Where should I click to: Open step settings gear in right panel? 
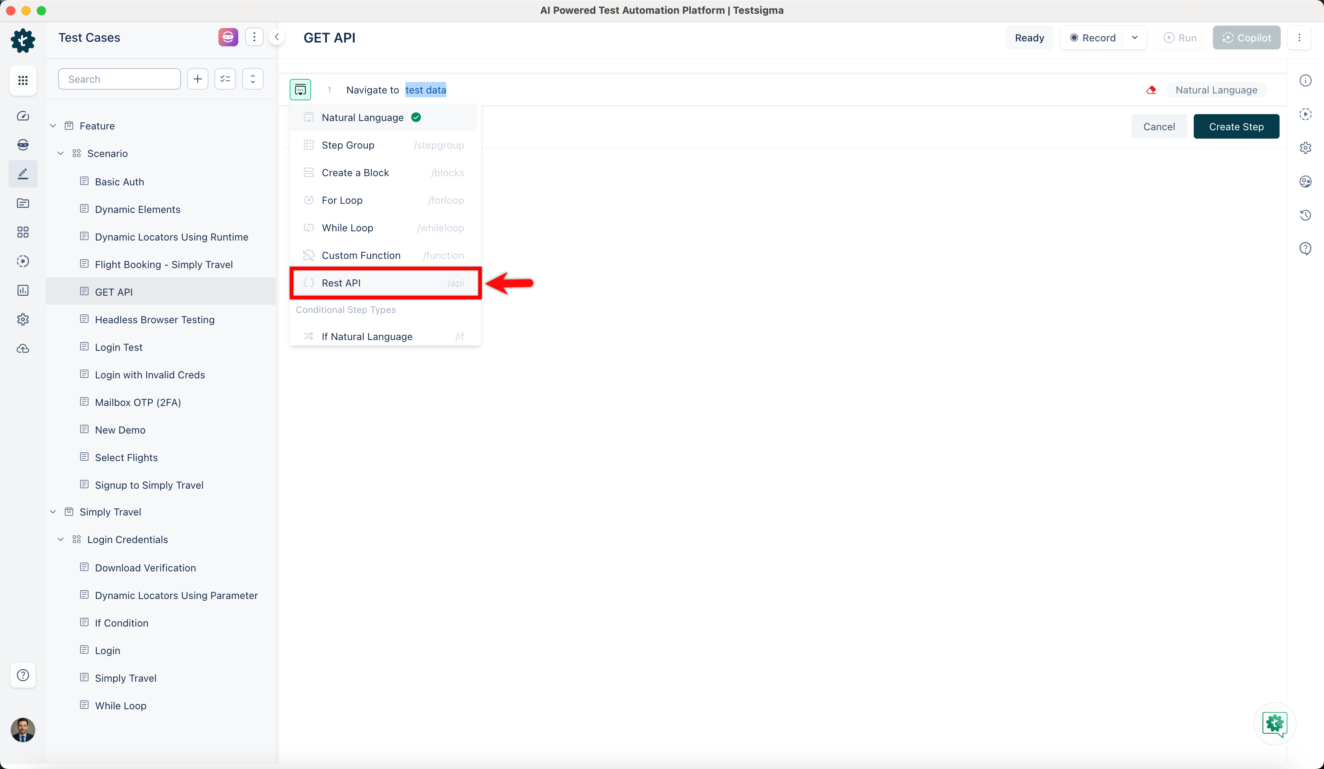1305,147
